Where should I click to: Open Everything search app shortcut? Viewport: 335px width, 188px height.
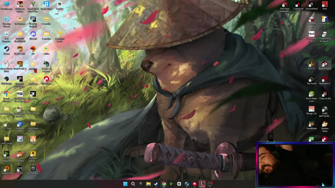tap(7, 171)
